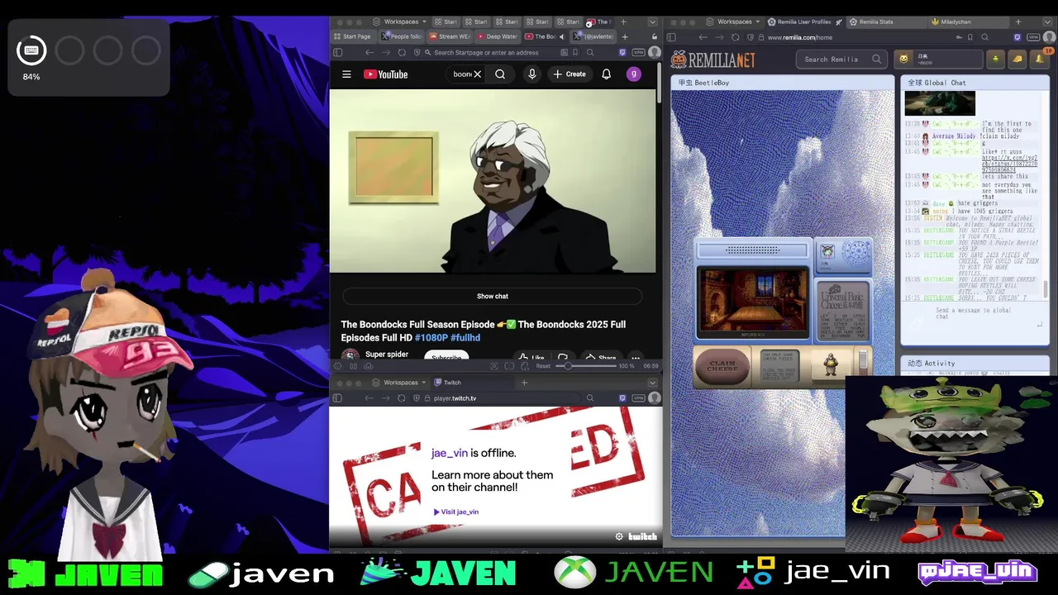Switch to the Stream WEA tab

pyautogui.click(x=449, y=36)
